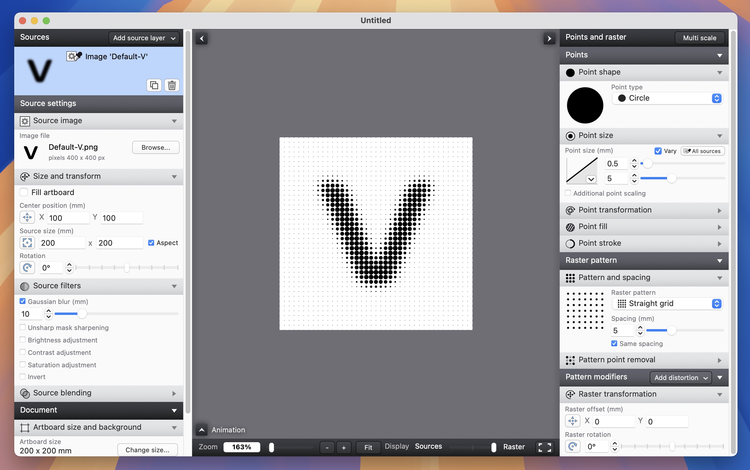This screenshot has width=750, height=470.
Task: Click the Point fill panel icon
Action: tap(570, 226)
